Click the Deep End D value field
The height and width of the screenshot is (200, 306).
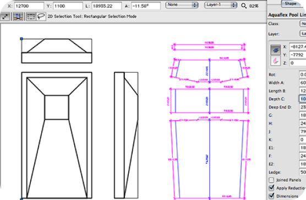(x=303, y=107)
